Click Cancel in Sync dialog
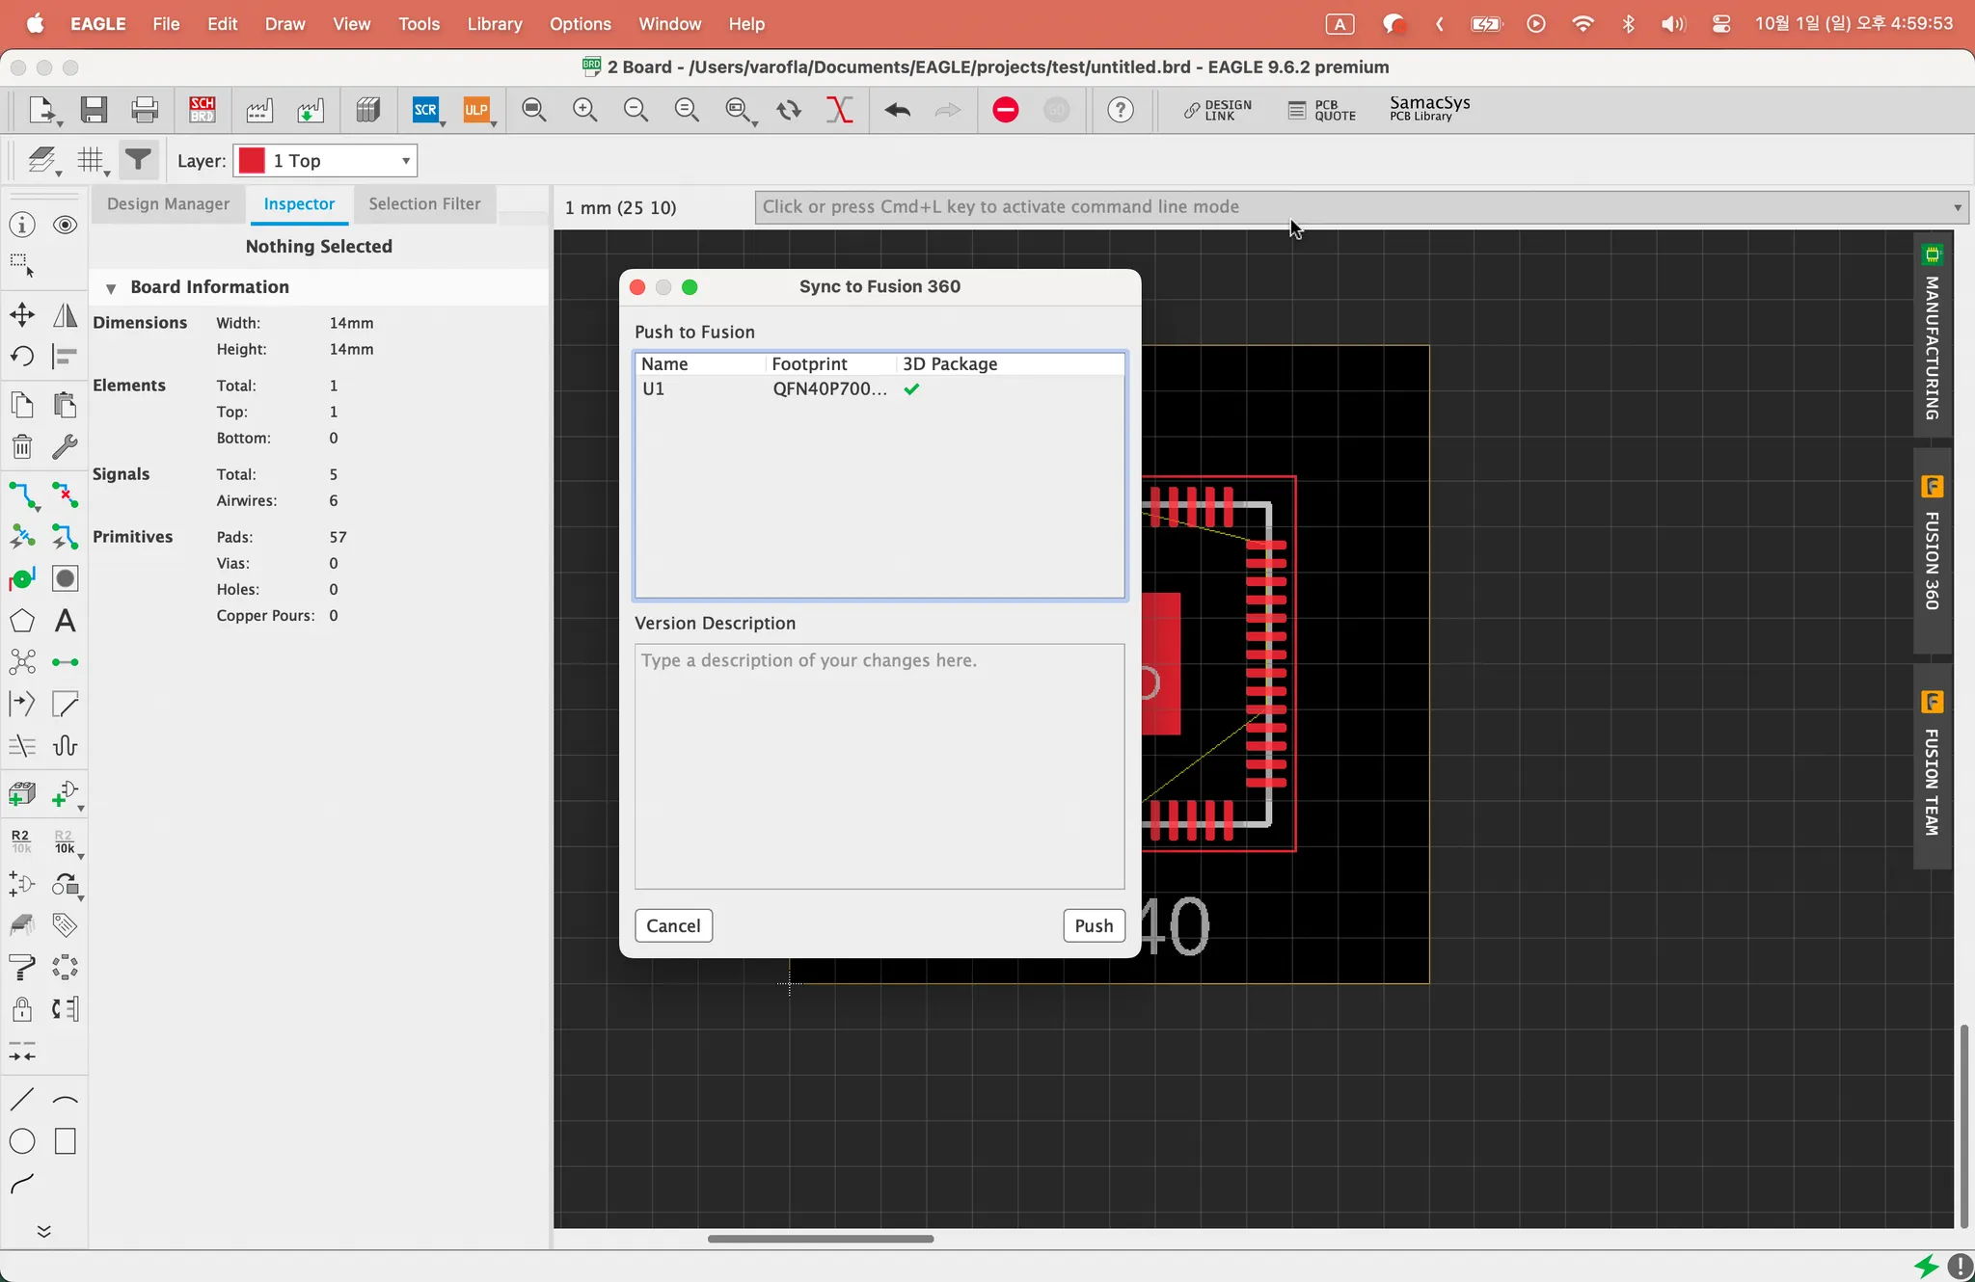Viewport: 1975px width, 1282px height. tap(673, 925)
